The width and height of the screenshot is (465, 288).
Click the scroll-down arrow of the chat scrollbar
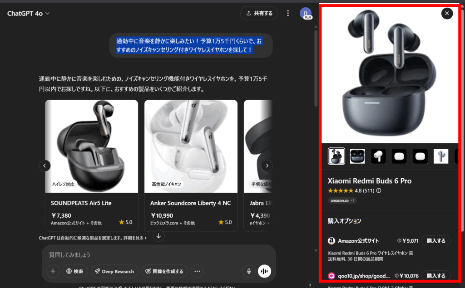(316, 251)
